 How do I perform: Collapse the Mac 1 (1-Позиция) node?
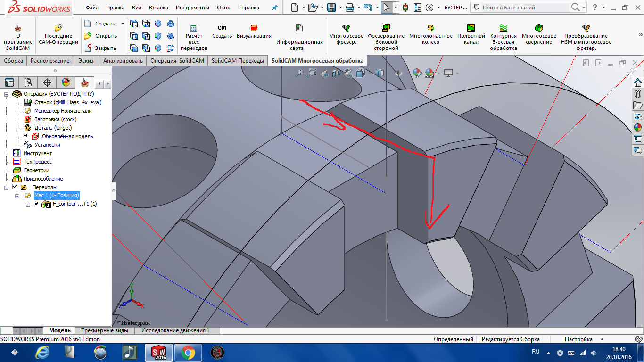click(17, 196)
